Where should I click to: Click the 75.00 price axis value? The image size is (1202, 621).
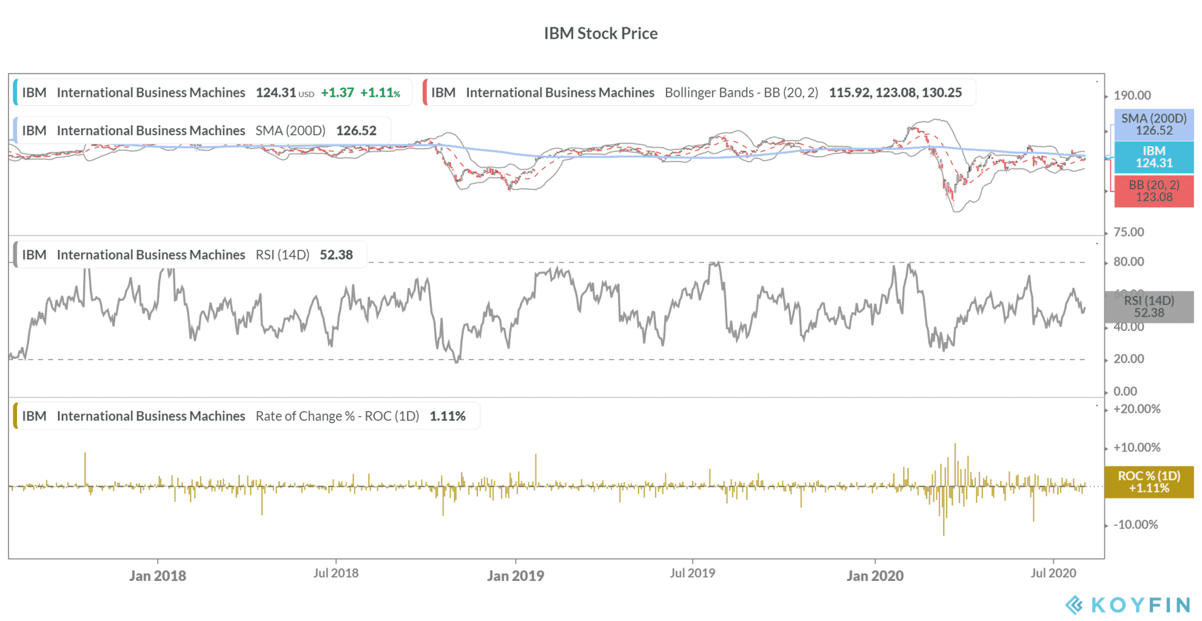tap(1129, 232)
